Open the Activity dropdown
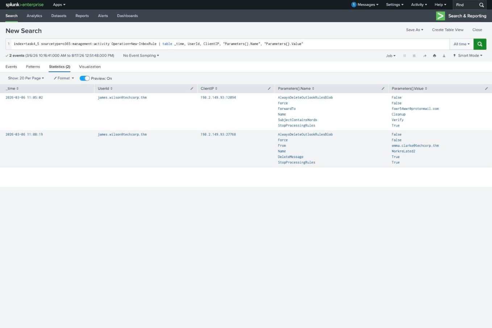This screenshot has height=328, width=492. tap(419, 5)
